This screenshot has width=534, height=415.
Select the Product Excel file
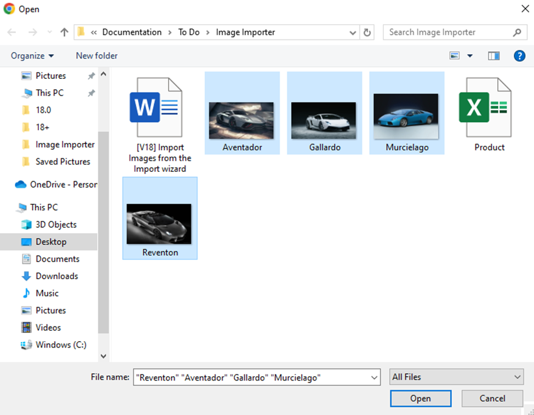[489, 113]
